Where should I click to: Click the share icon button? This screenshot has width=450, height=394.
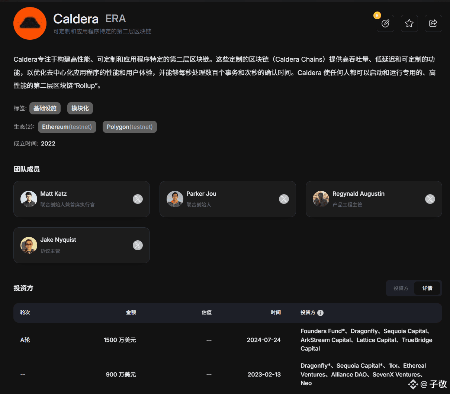433,23
